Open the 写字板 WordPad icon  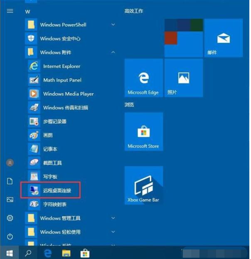pos(34,177)
